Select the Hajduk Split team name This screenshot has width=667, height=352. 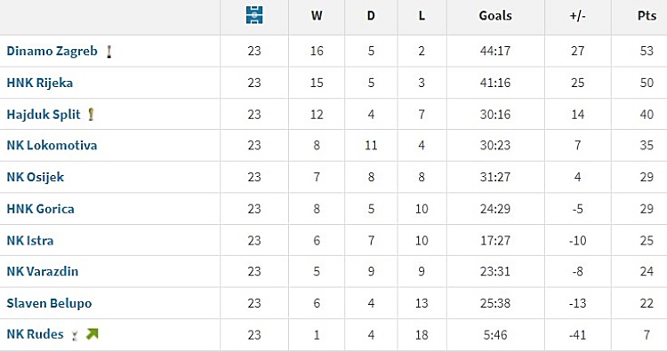(x=44, y=115)
